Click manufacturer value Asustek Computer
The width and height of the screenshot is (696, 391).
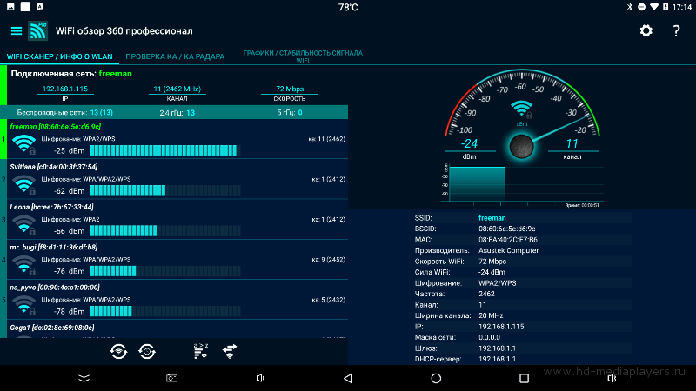pos(508,250)
